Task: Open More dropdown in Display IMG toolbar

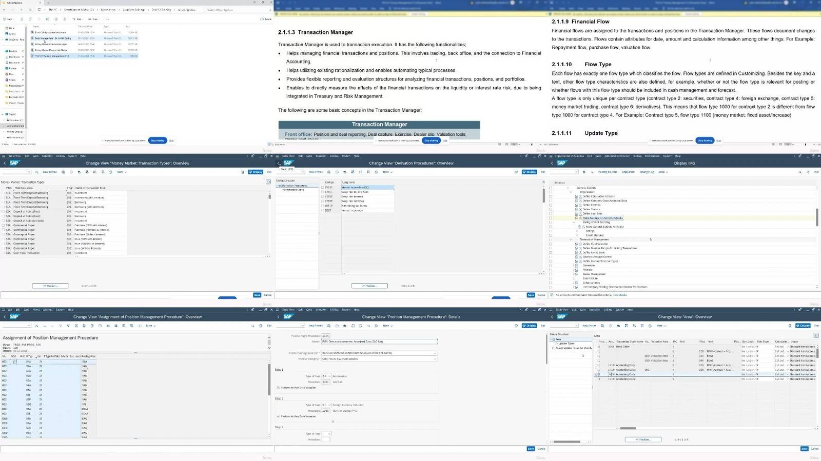Action: tap(663, 172)
